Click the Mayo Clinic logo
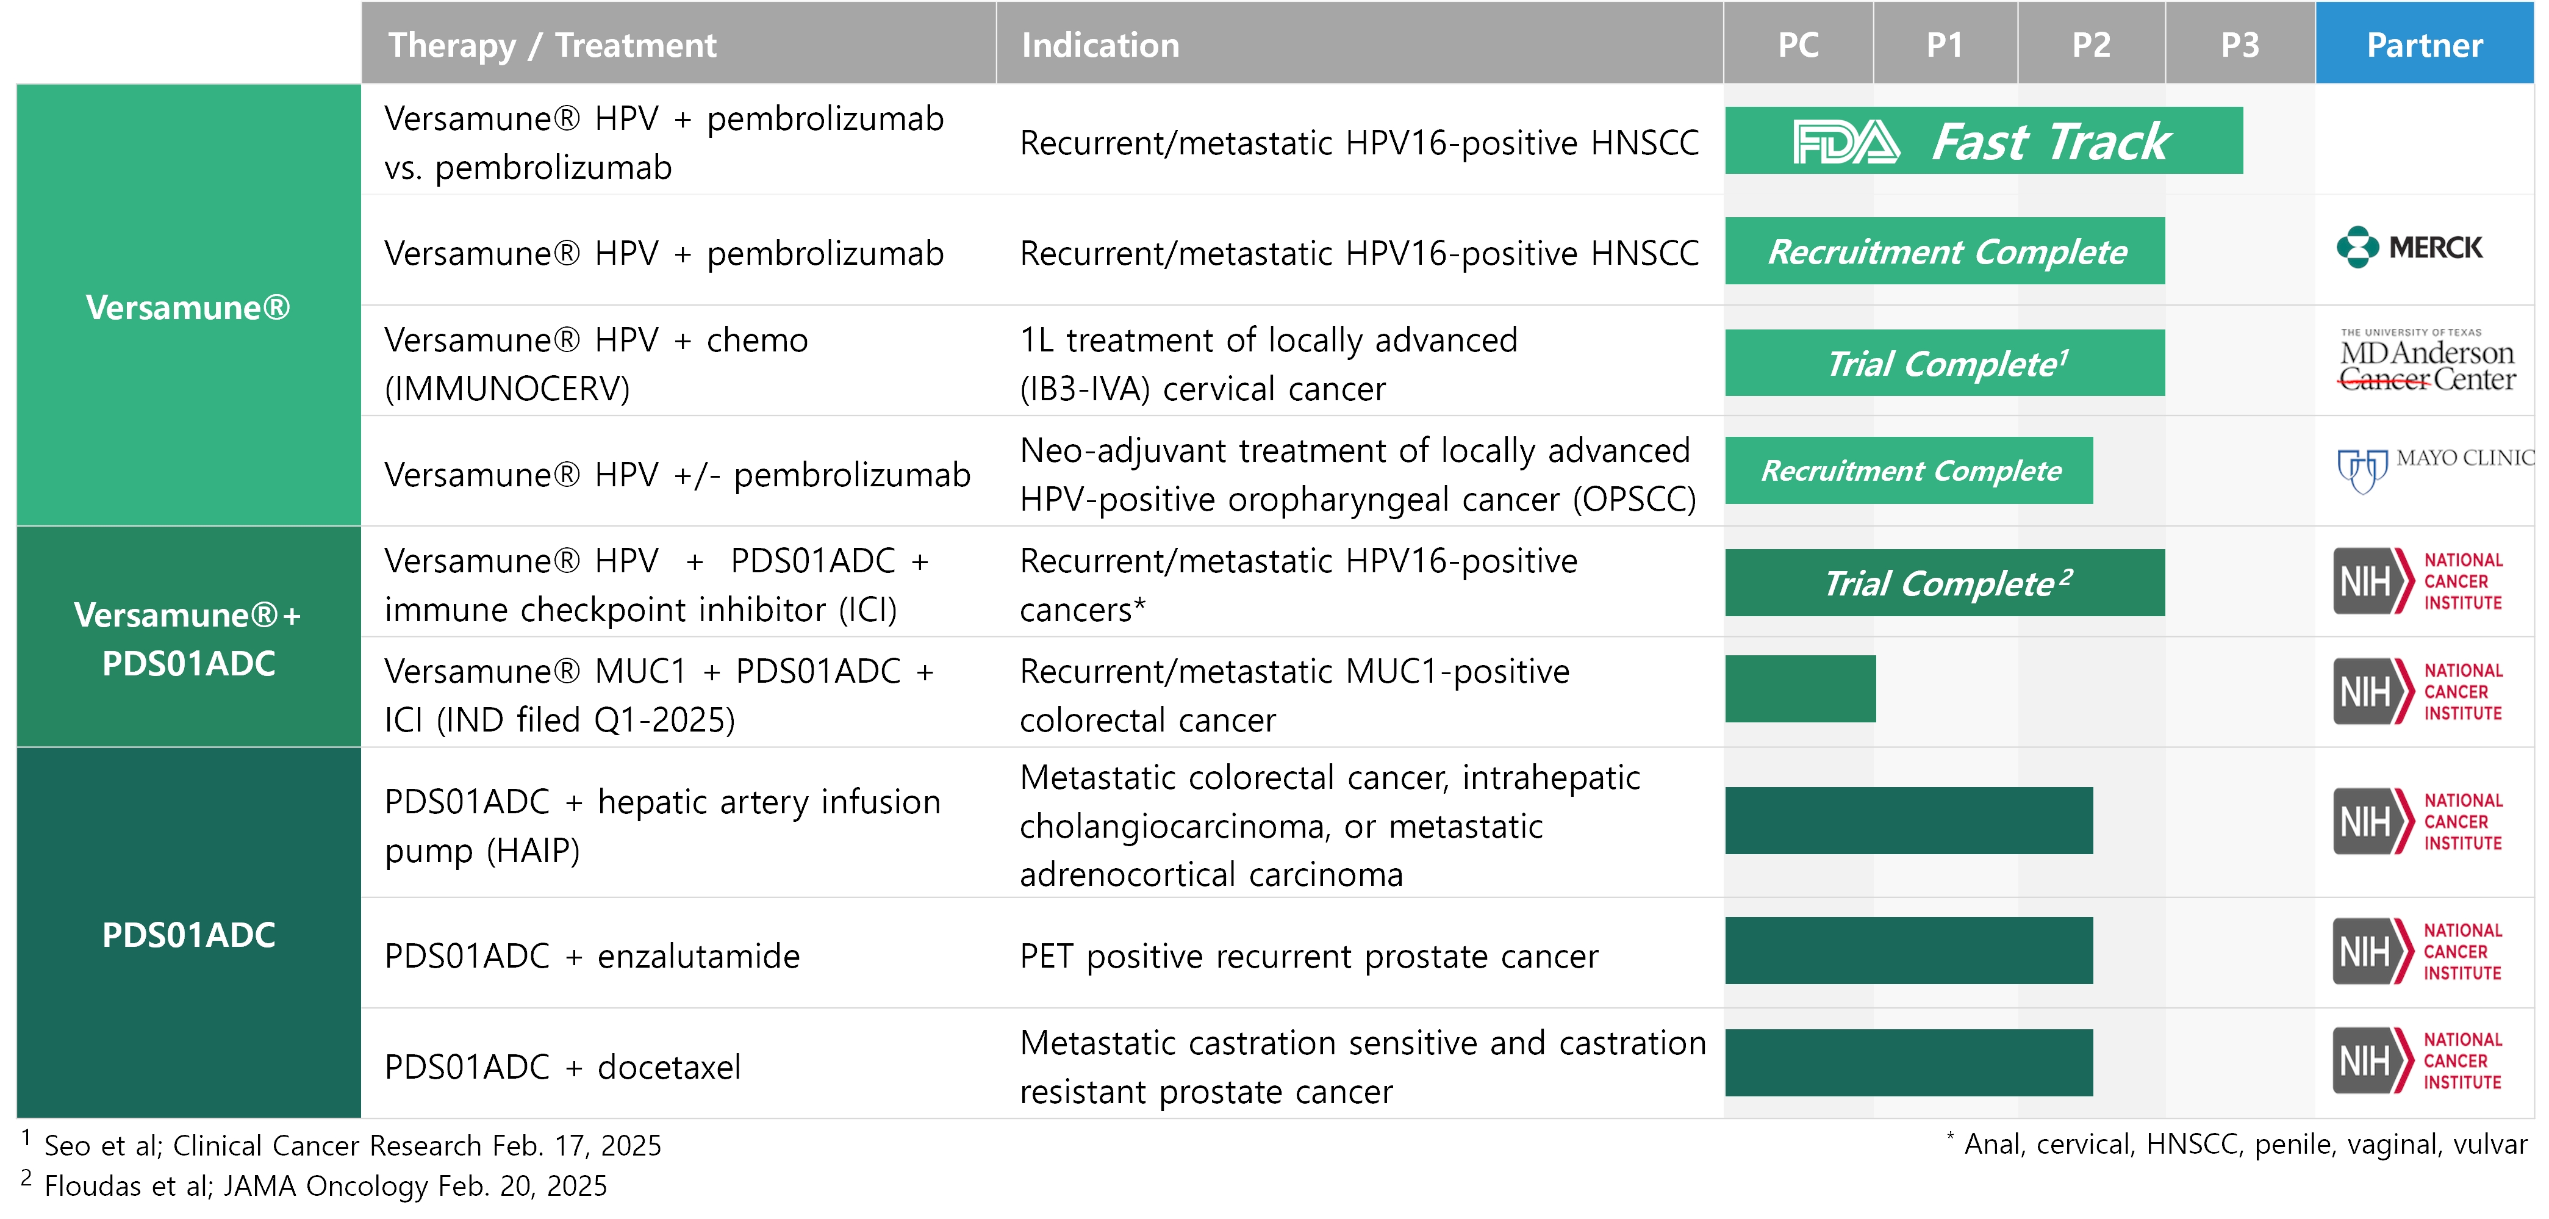 coord(2434,468)
